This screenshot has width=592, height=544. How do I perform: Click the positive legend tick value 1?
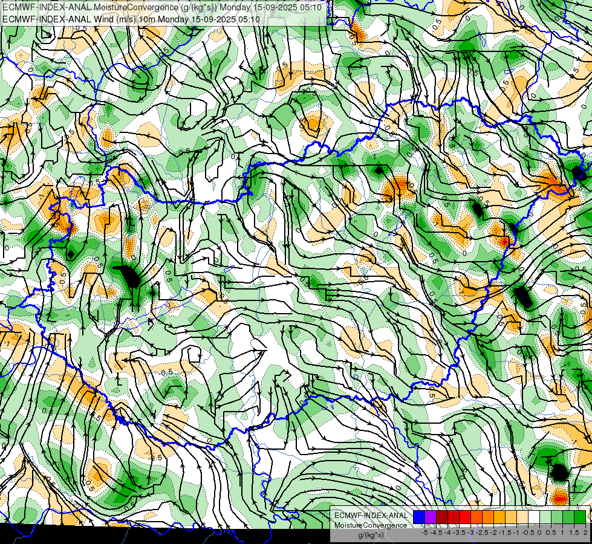tap(563, 533)
